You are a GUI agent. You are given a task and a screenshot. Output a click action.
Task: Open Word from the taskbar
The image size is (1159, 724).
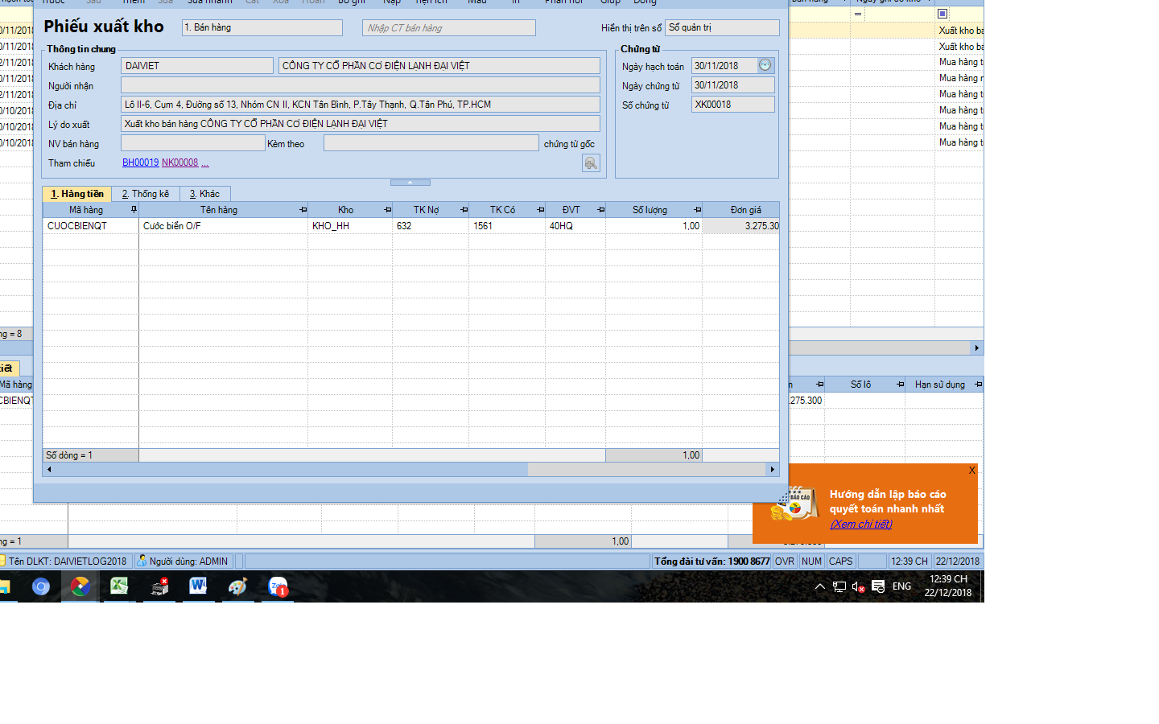tap(198, 587)
